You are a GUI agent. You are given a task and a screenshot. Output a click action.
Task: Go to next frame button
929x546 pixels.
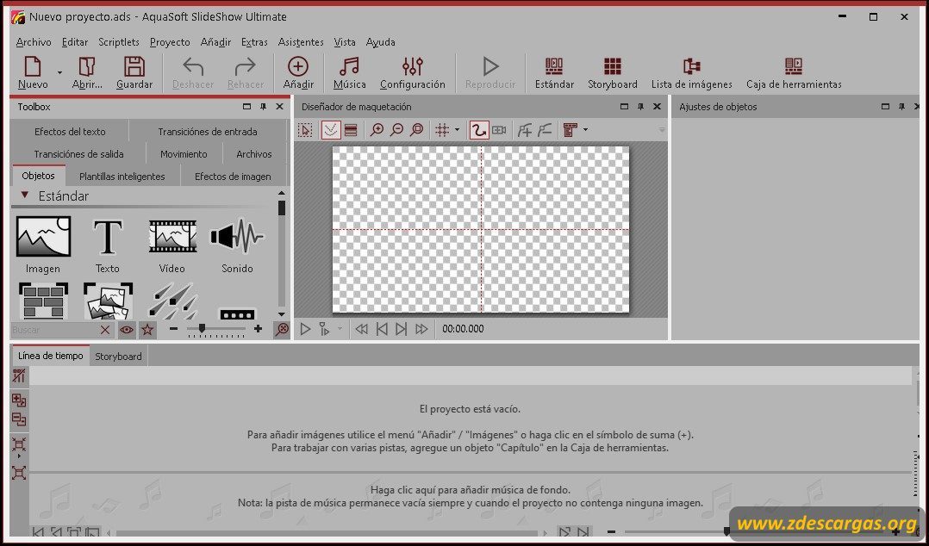point(401,329)
